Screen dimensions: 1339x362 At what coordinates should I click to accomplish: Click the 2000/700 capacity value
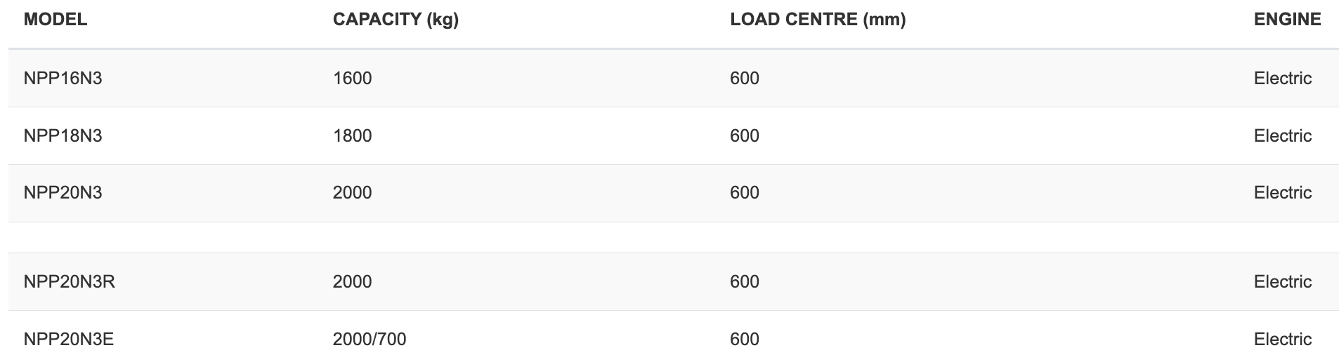click(x=370, y=340)
